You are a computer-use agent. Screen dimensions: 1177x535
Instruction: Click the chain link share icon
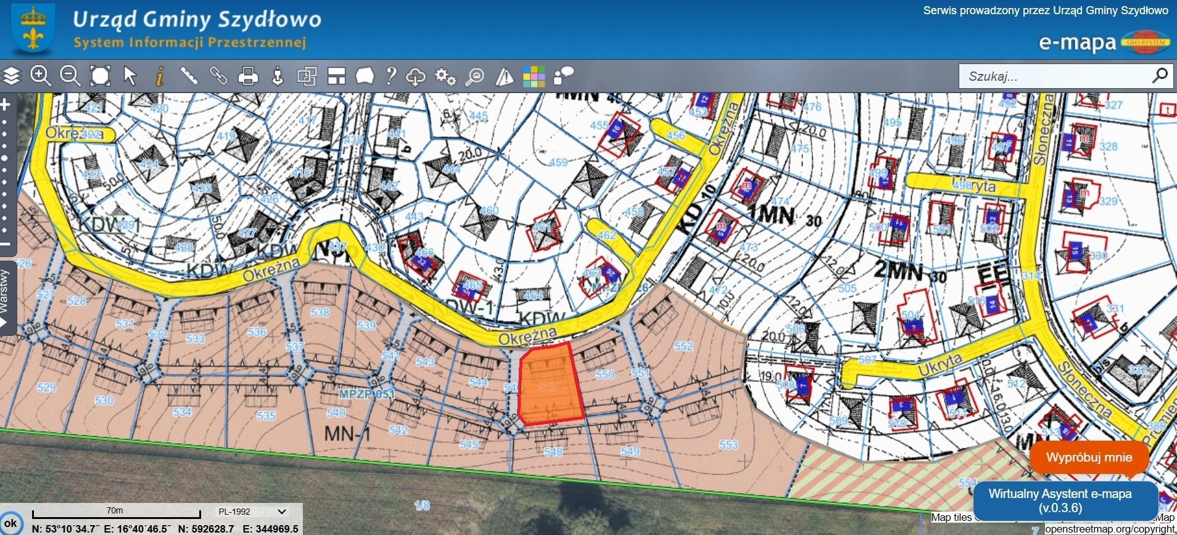click(x=218, y=76)
